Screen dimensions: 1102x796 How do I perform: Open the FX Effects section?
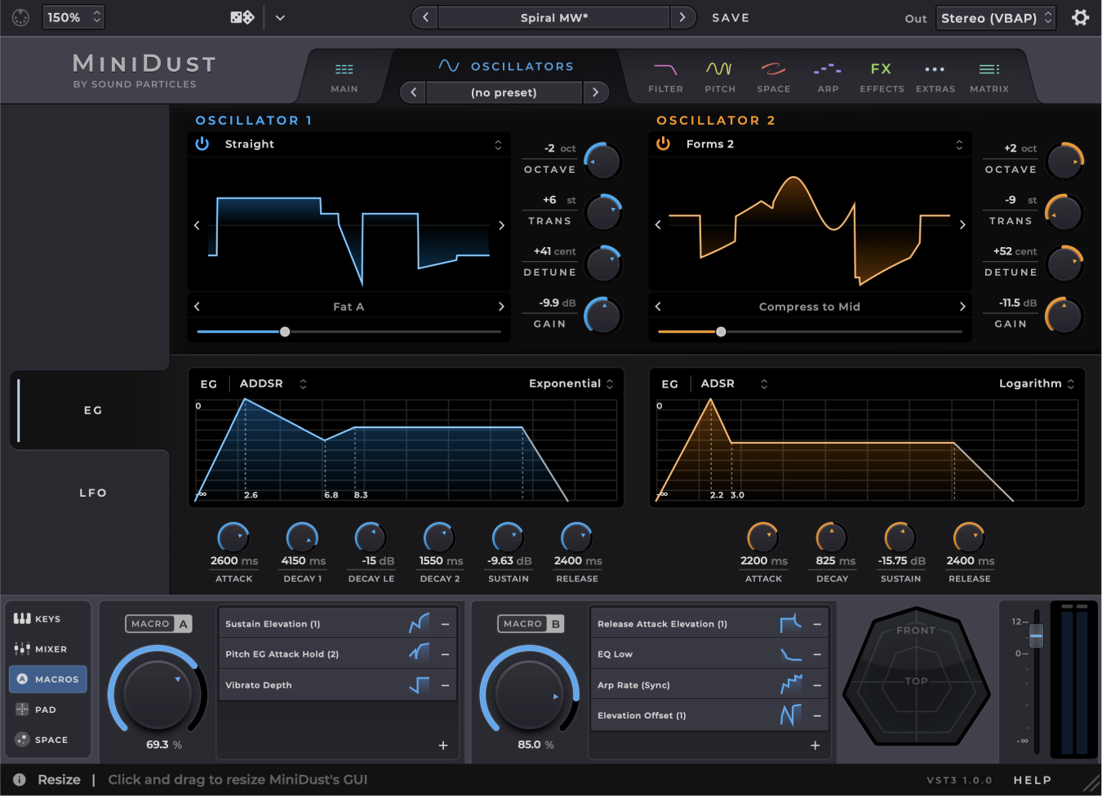(881, 69)
